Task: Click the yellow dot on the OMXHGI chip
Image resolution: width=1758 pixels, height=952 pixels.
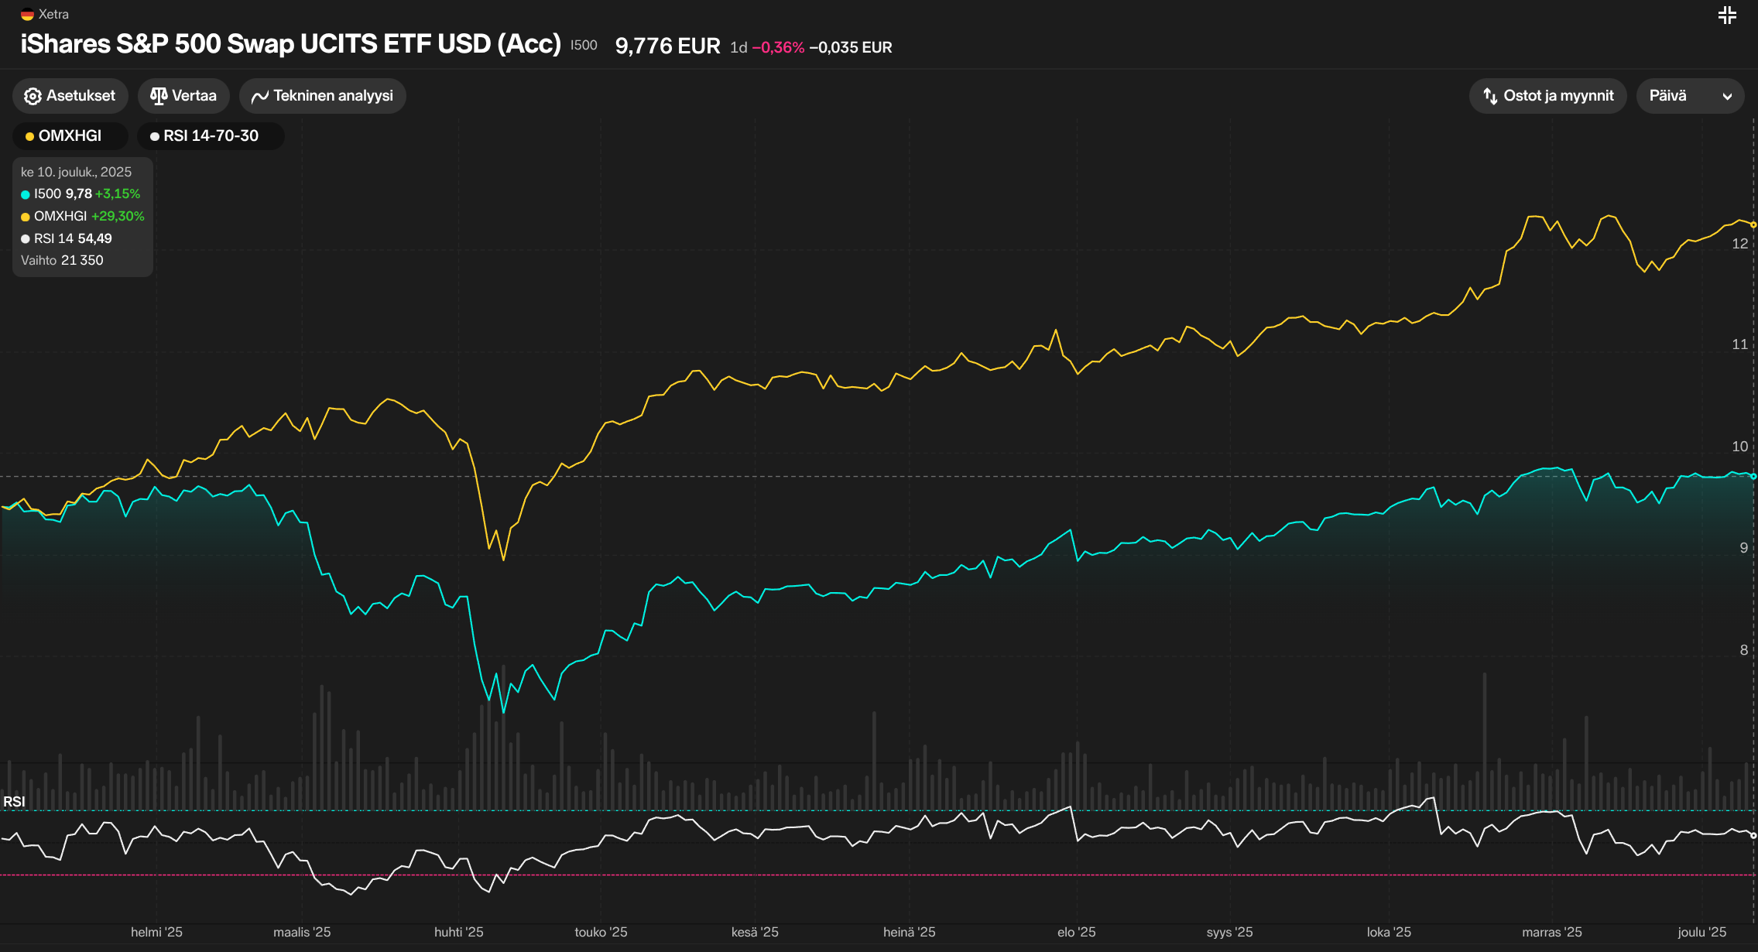Action: coord(29,136)
